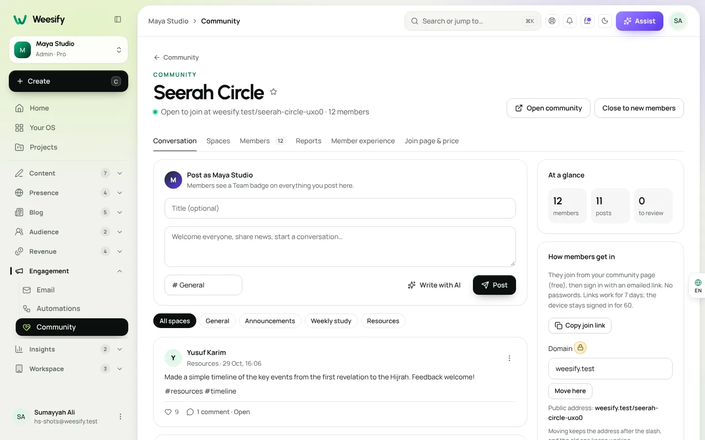
Task: Open Projects in the sidebar
Action: pyautogui.click(x=69, y=147)
